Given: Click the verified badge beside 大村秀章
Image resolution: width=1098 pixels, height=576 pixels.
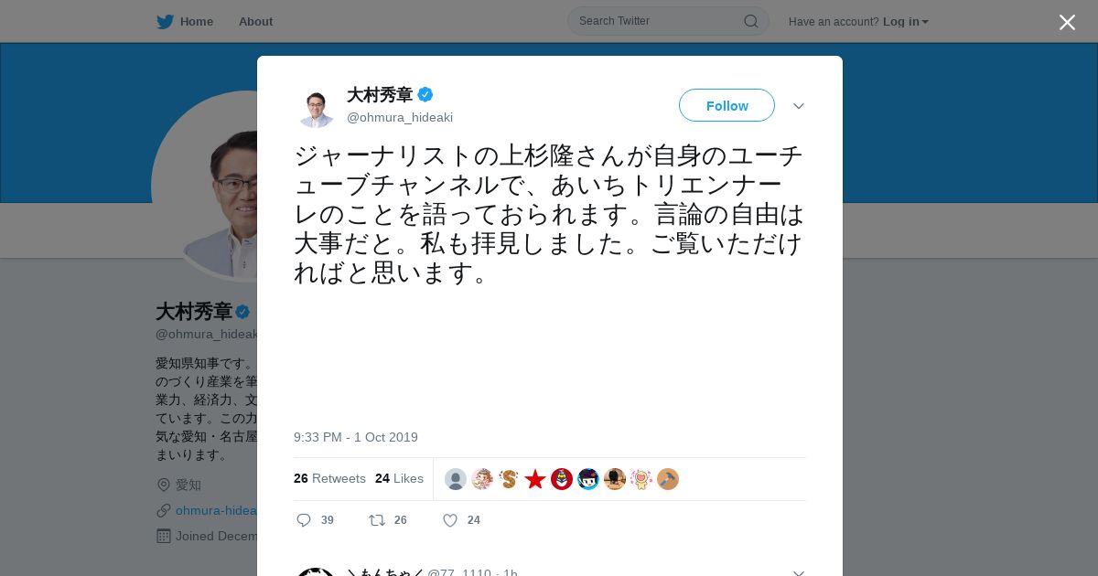Looking at the screenshot, I should [x=425, y=94].
